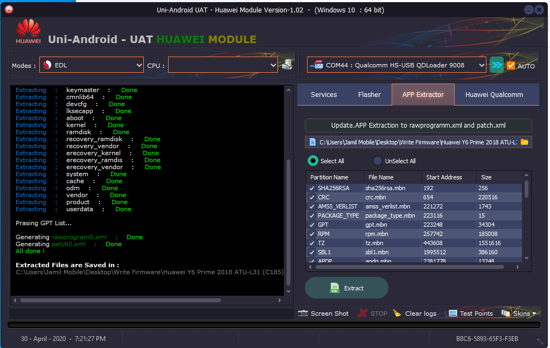Image resolution: width=550 pixels, height=348 pixels.
Task: Toggle the RPM partition checkbox
Action: click(312, 234)
